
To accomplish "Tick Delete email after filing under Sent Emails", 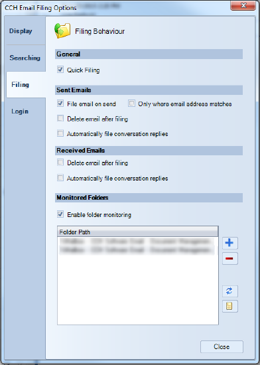I will pos(60,119).
